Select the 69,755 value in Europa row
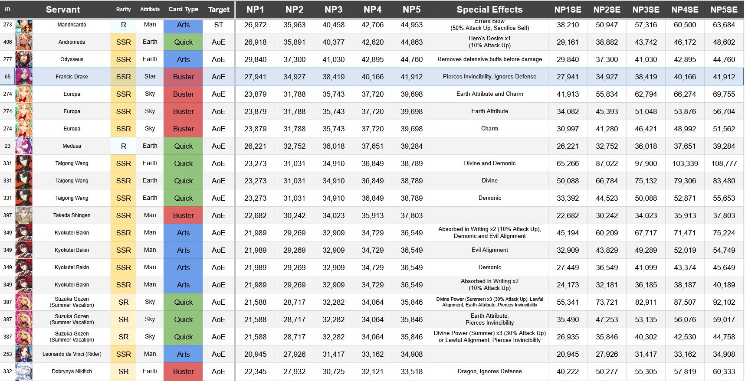The height and width of the screenshot is (381, 745). (x=724, y=94)
